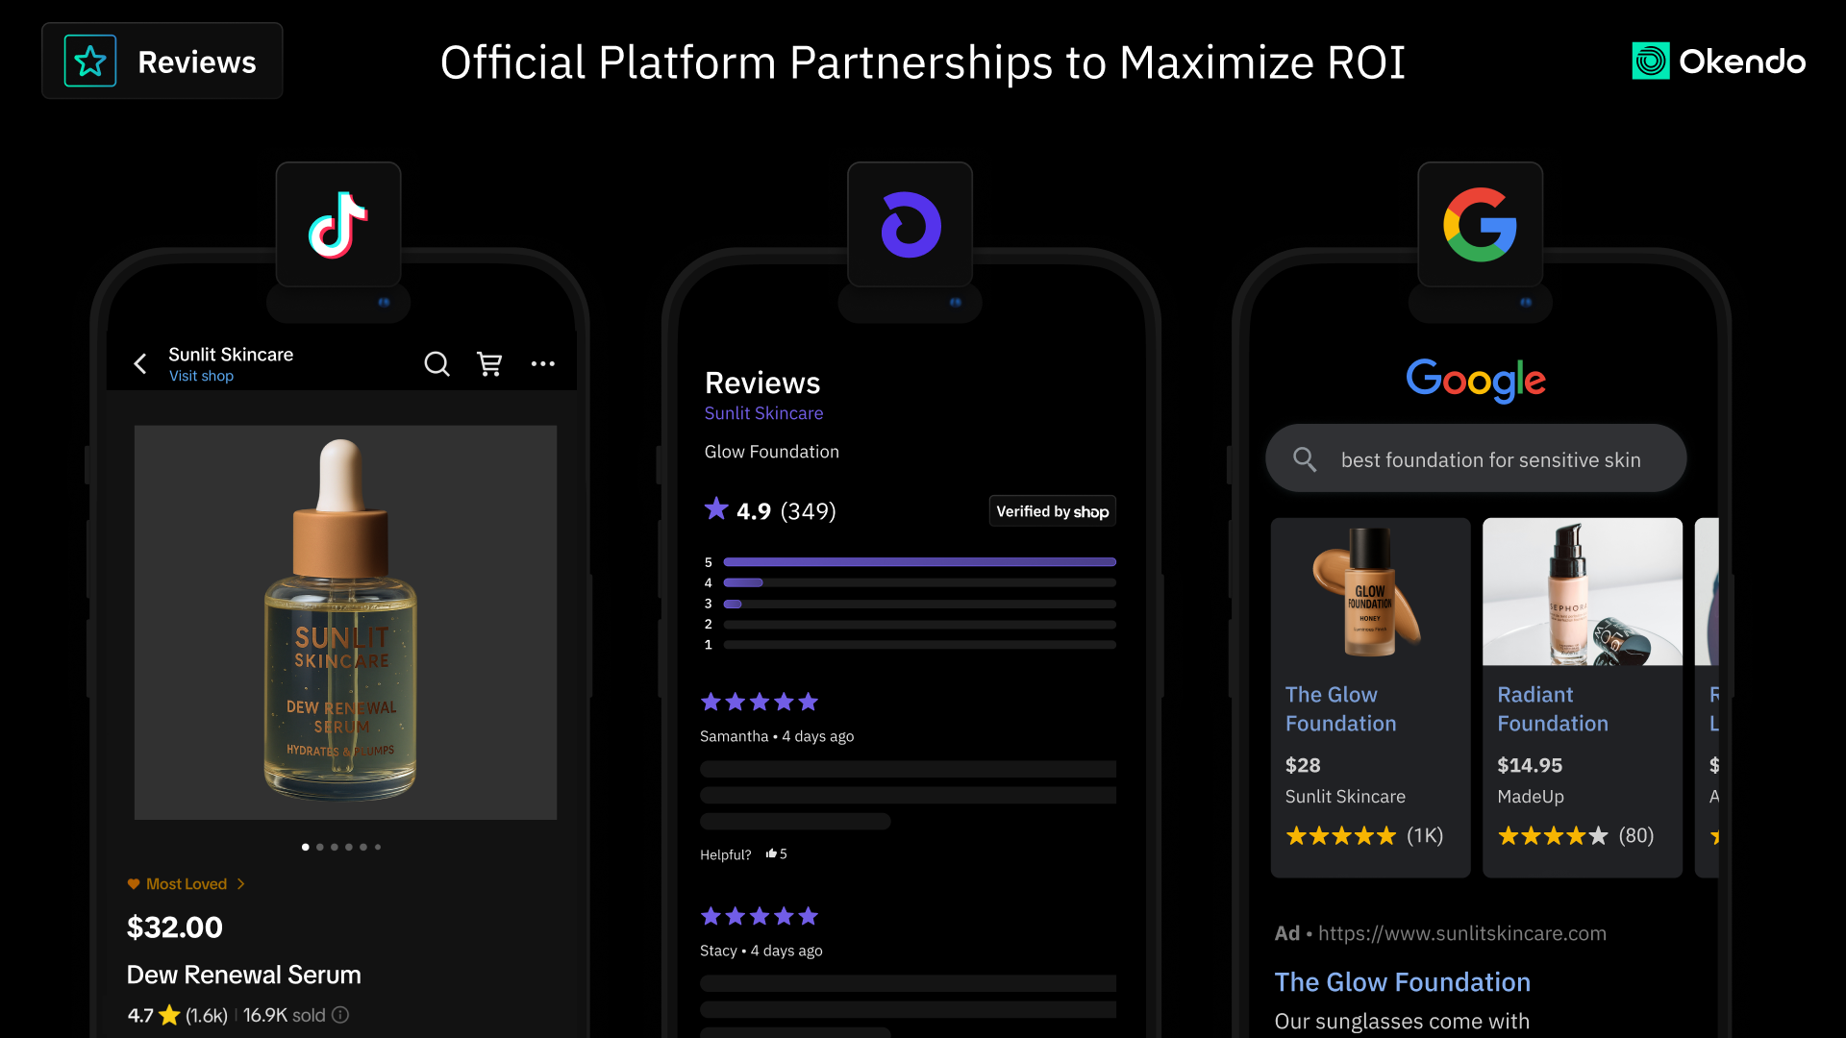The image size is (1846, 1038).
Task: Select the 5-star rating bar
Action: [x=919, y=562]
